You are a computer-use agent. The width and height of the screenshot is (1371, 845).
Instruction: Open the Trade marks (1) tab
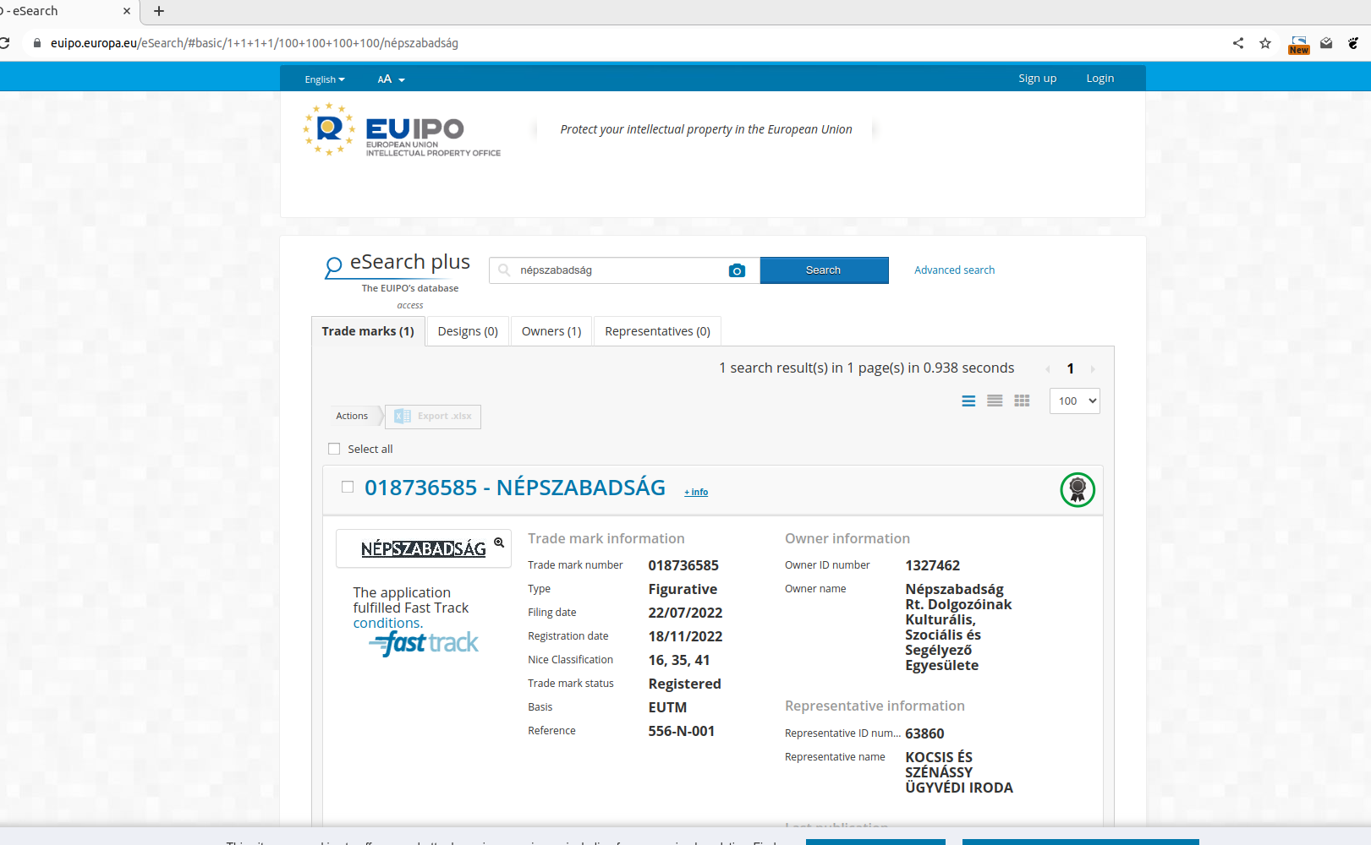[368, 331]
